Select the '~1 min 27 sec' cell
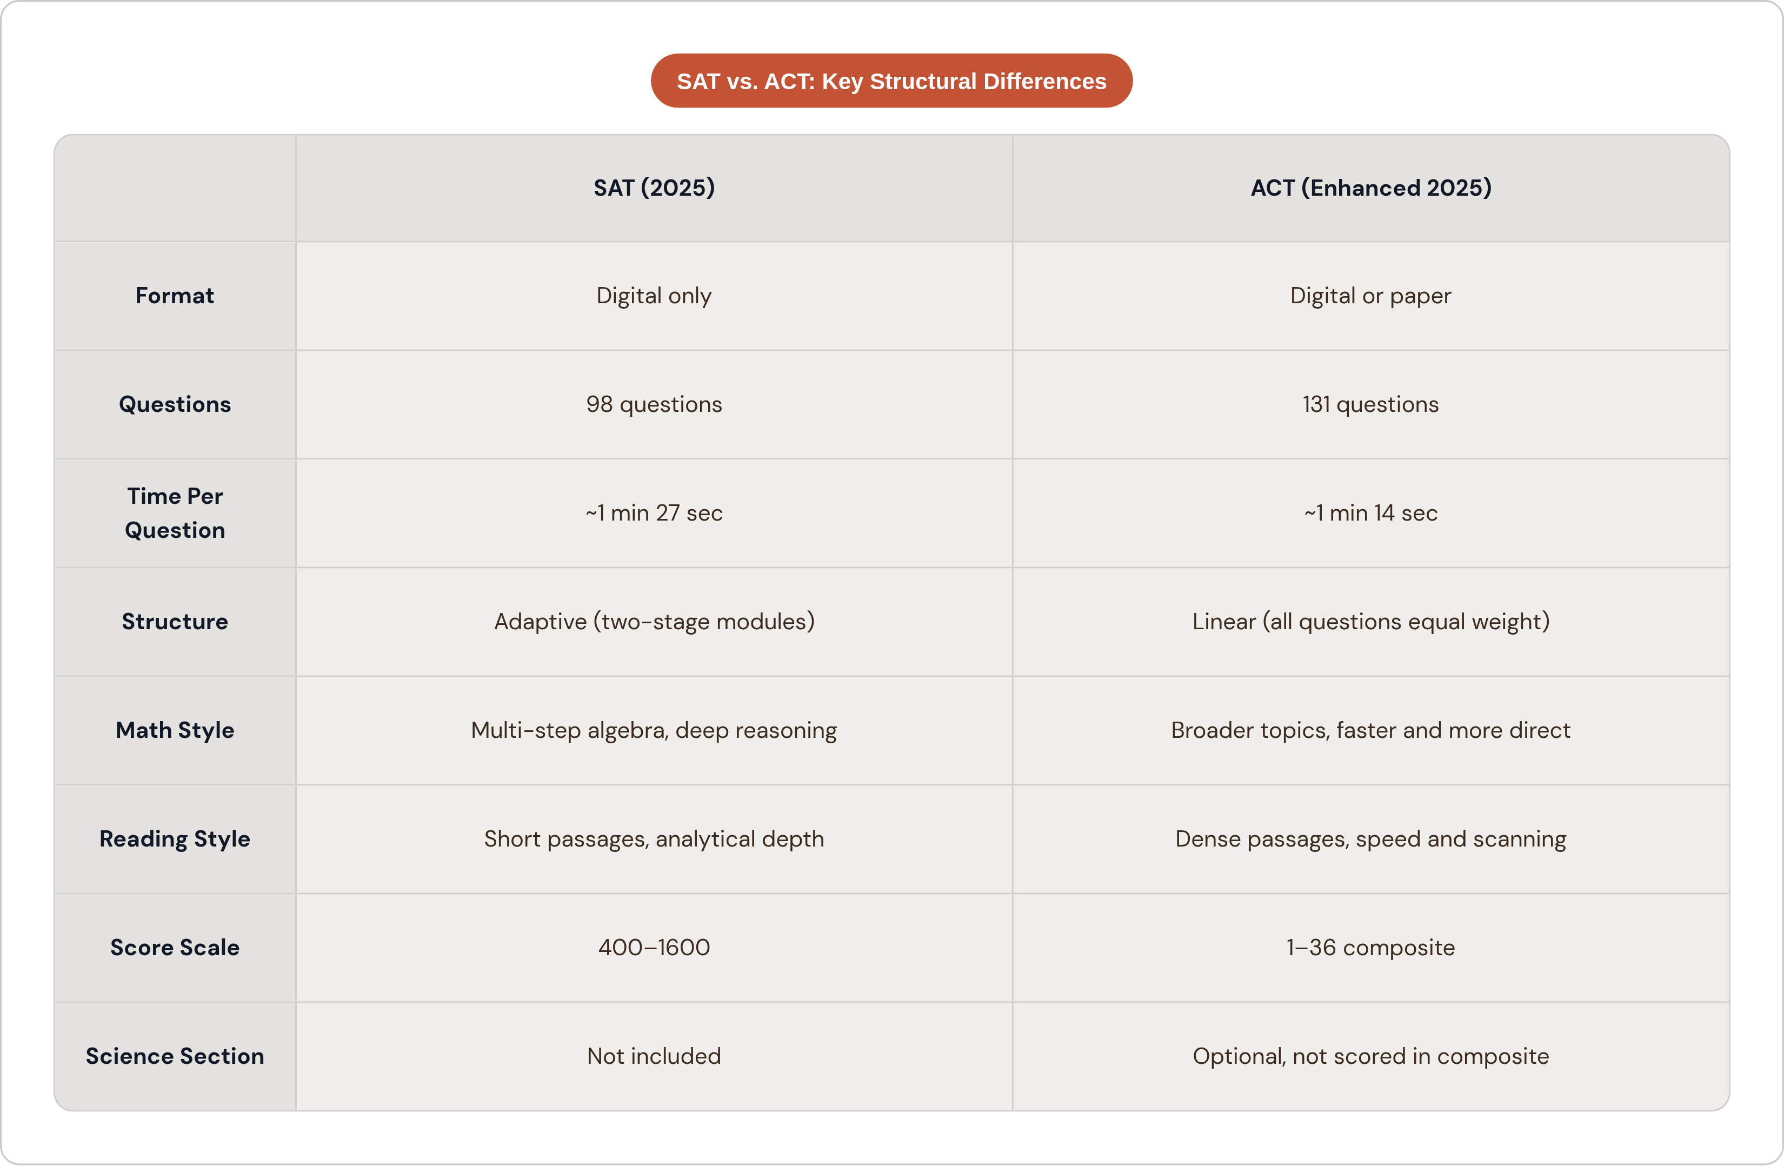Viewport: 1784px width, 1166px height. click(x=654, y=514)
